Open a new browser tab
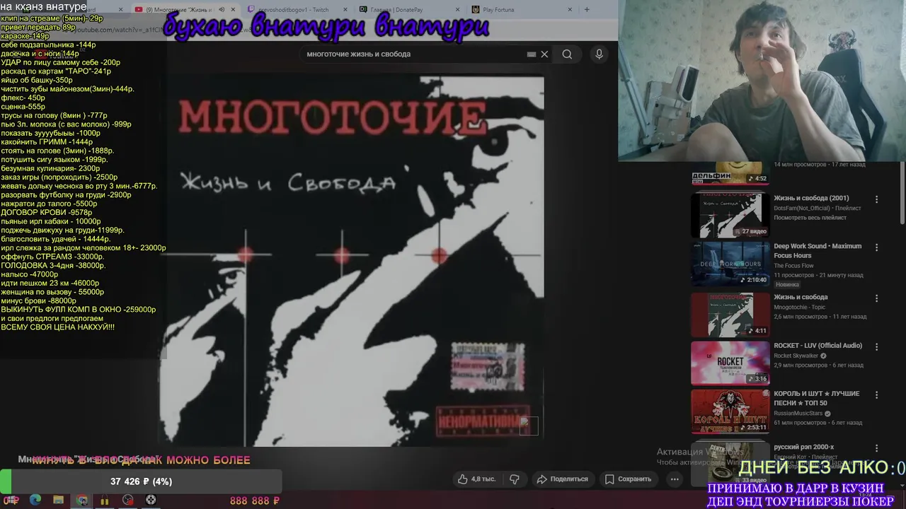 click(587, 10)
